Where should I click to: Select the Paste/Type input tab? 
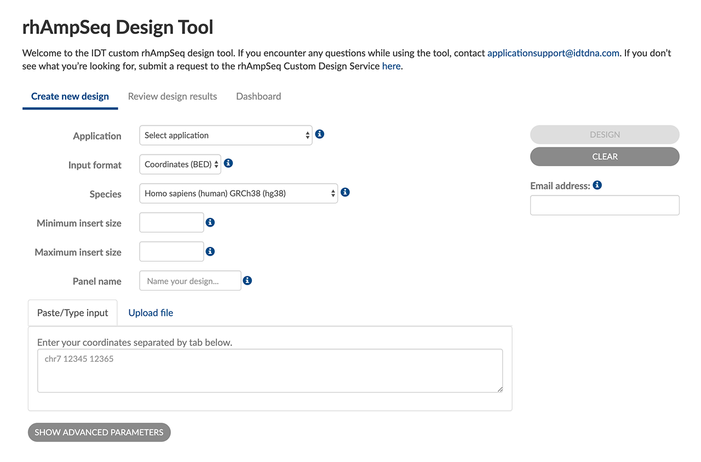tap(73, 313)
